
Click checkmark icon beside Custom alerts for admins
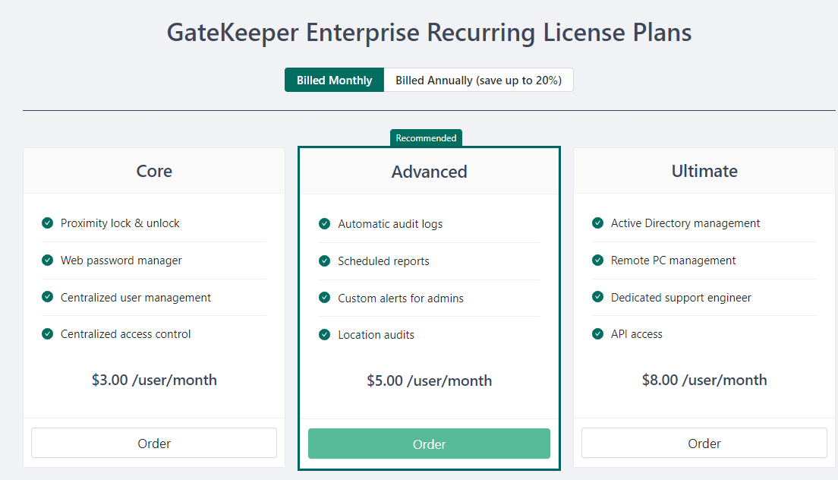pyautogui.click(x=324, y=298)
